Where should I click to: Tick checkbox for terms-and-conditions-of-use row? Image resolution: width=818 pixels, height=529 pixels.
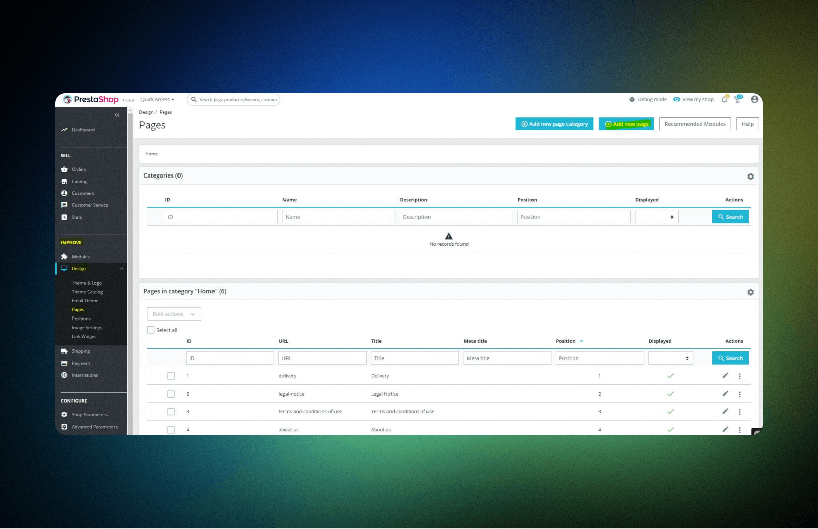pyautogui.click(x=171, y=412)
